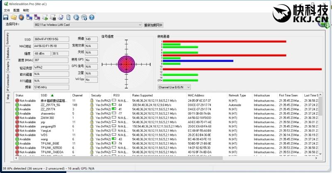Sort by the Infrastructure column header

click(x=262, y=95)
